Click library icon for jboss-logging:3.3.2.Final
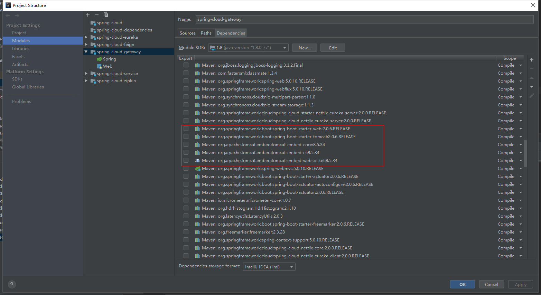The width and height of the screenshot is (541, 295). 198,65
